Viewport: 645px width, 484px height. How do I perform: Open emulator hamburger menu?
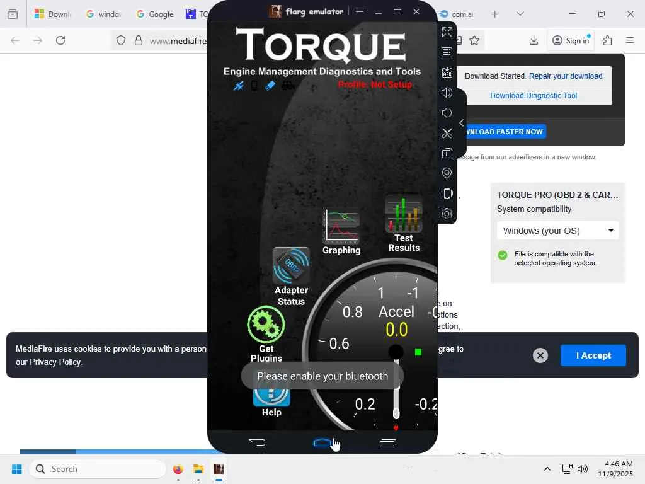click(360, 11)
